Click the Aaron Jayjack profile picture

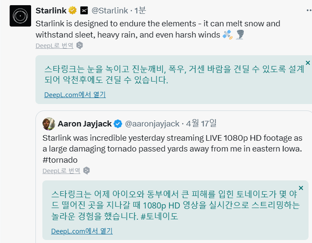(x=49, y=124)
